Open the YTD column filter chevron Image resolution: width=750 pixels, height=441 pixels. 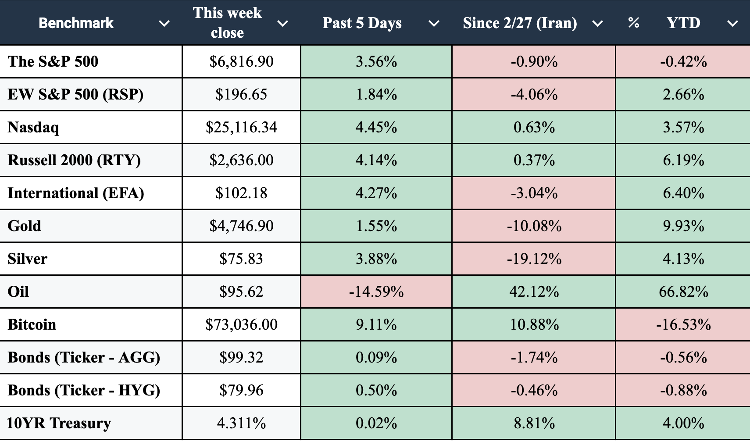pyautogui.click(x=732, y=24)
